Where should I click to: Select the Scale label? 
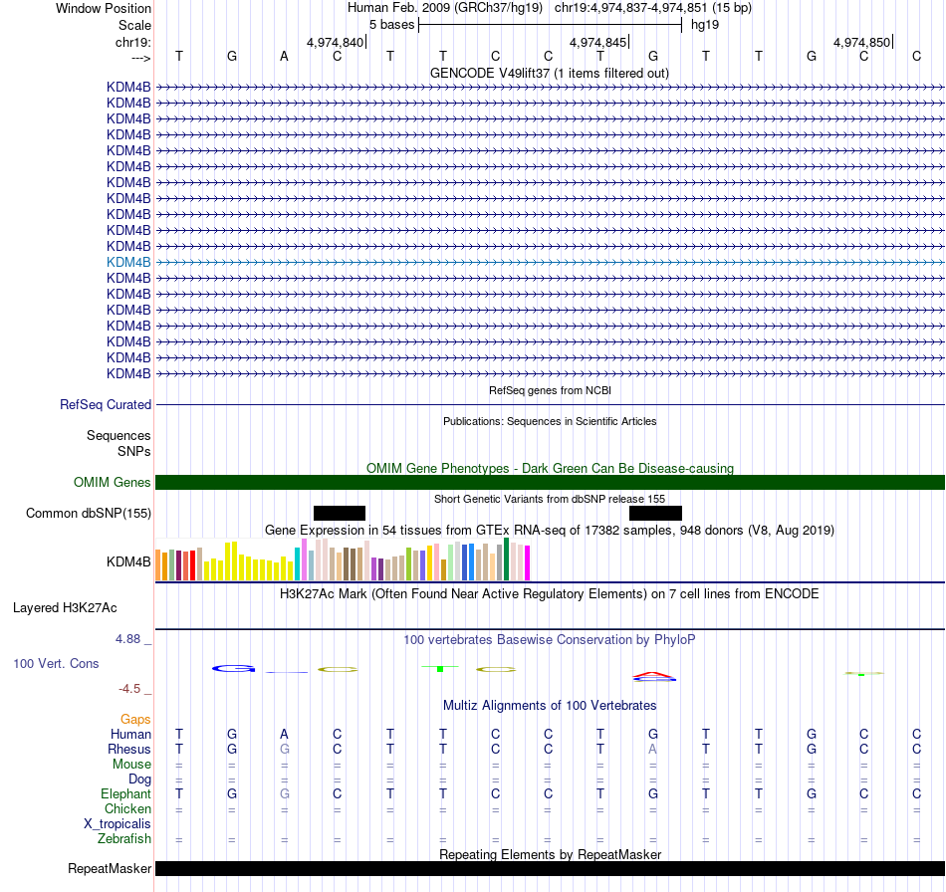click(134, 25)
